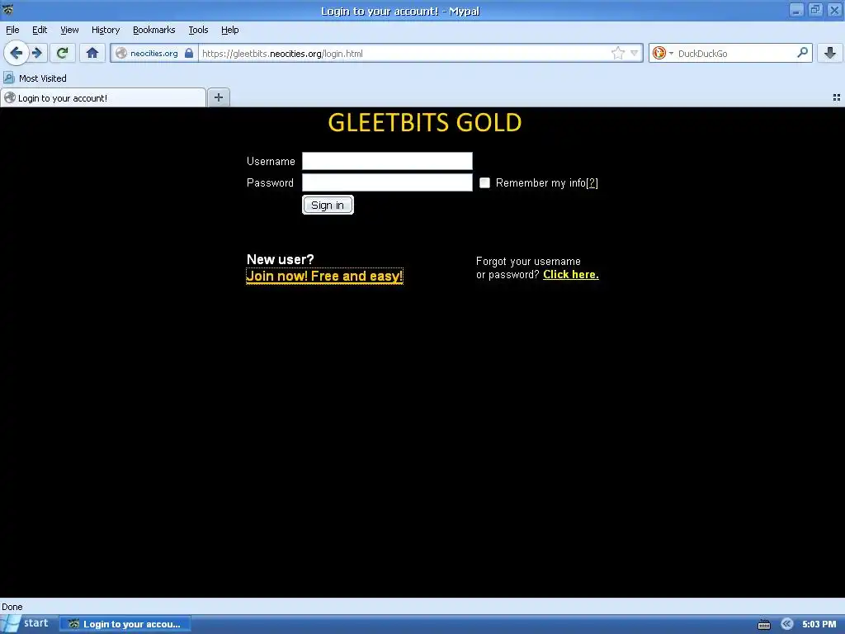This screenshot has height=634, width=845.
Task: Go forward with the Forward arrow button
Action: coord(36,53)
